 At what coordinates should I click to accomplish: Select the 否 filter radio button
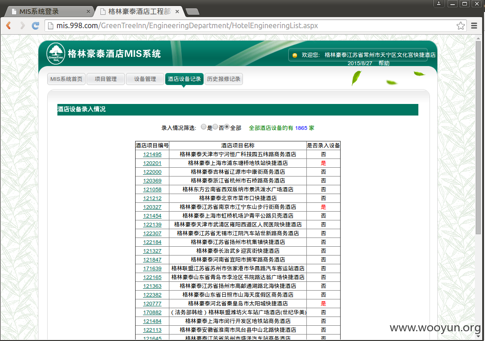(215, 127)
